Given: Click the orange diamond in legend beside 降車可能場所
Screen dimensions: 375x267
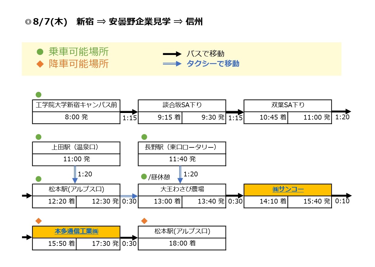Looking at the screenshot, I should pos(40,64).
